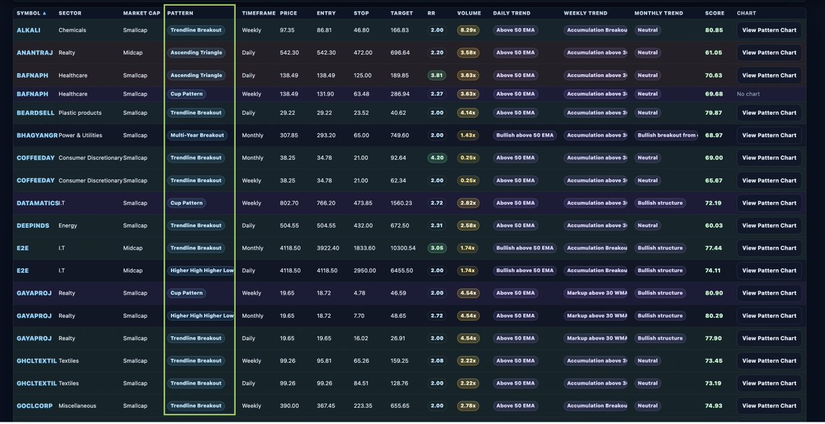Screen dimensions: 825x424
Task: Sort by the TIMEFRAME column header
Action: 258,13
